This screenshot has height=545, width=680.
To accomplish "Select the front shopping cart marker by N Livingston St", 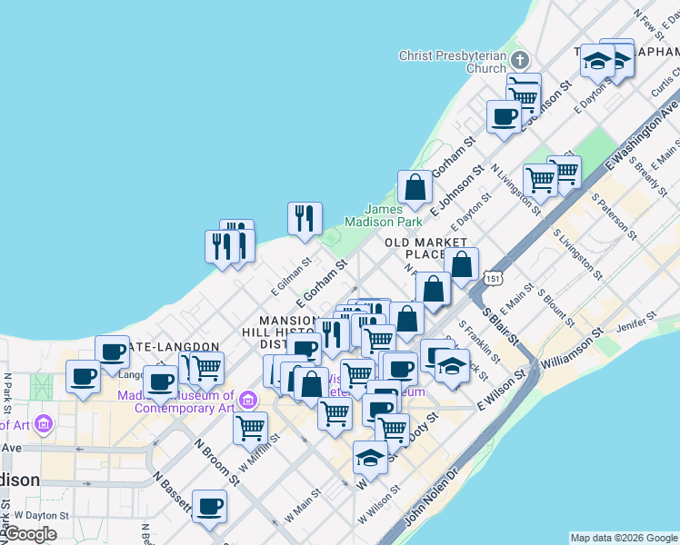I will pyautogui.click(x=540, y=181).
